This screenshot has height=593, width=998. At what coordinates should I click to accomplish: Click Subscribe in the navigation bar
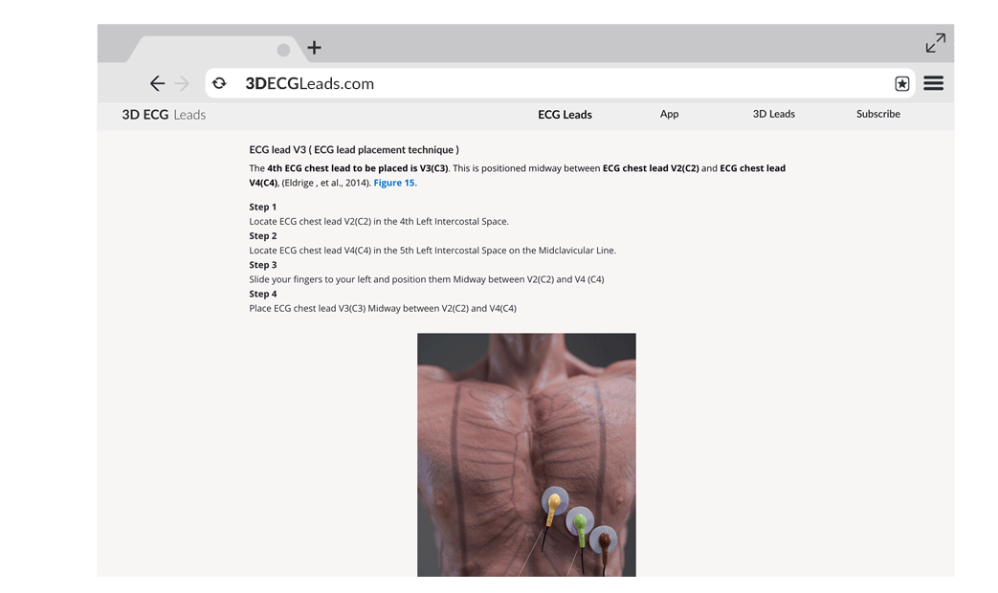pos(877,114)
